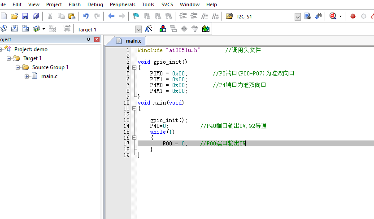This screenshot has width=374, height=219.
Task: Fold the main function body
Action: tap(134, 109)
